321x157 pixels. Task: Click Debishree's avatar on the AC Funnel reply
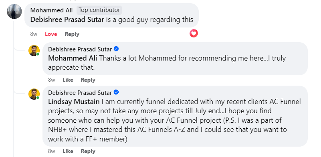click(34, 94)
